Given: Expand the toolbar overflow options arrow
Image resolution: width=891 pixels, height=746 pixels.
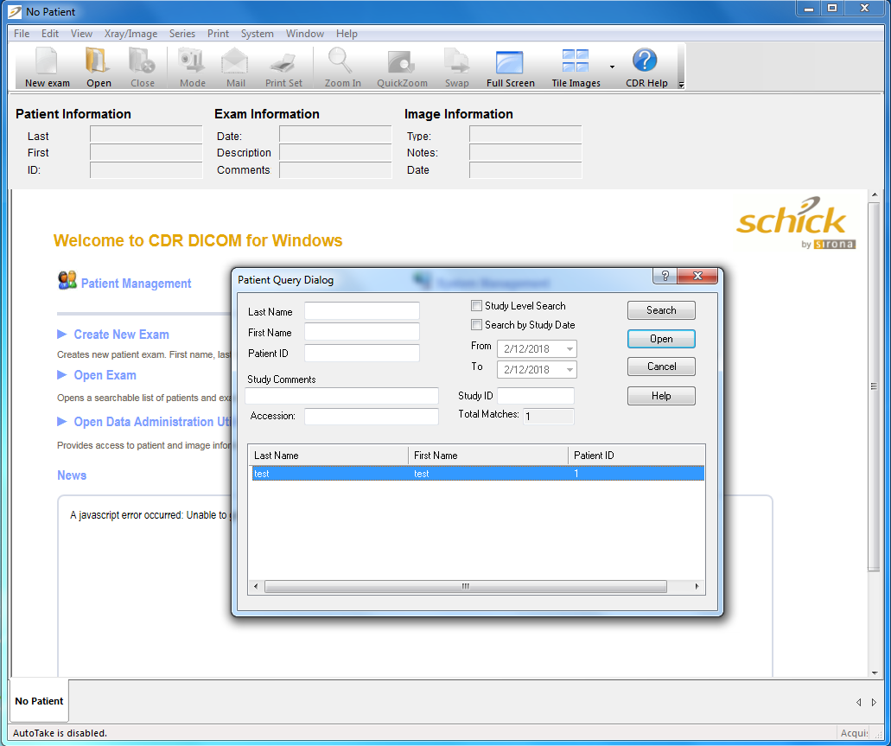Looking at the screenshot, I should click(x=681, y=86).
